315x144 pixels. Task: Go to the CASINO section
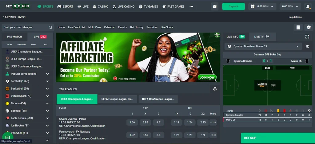[x=100, y=6]
